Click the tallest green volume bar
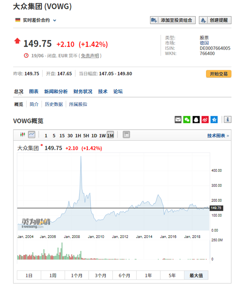Image resolution: width=236 pixels, height=287 pixels. pos(62,251)
